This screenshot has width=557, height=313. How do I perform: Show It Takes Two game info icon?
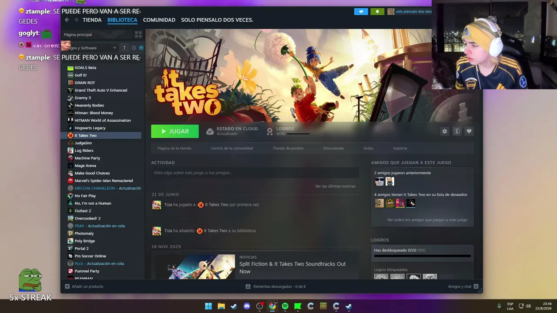point(456,131)
